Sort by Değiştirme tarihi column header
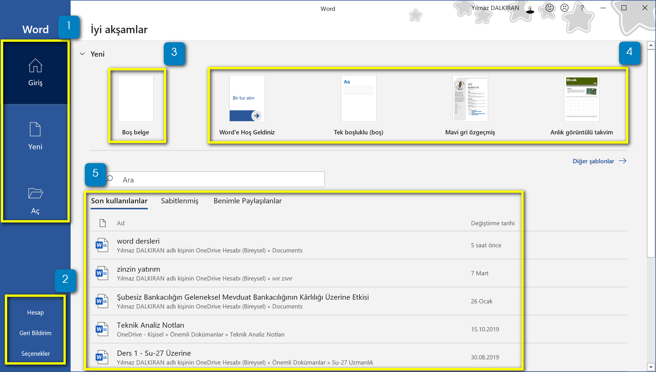 pos(493,223)
